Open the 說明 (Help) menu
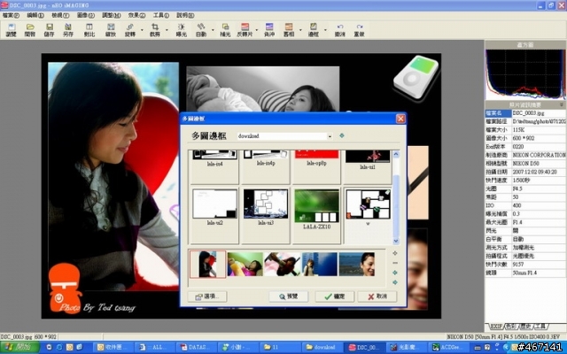The width and height of the screenshot is (567, 354). (185, 15)
